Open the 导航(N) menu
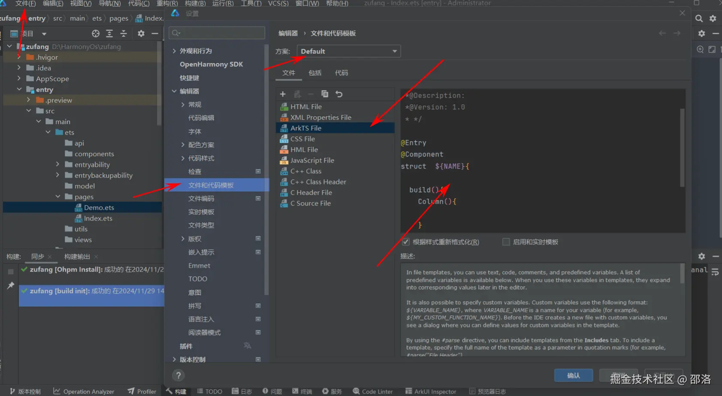The height and width of the screenshot is (396, 722). (110, 3)
